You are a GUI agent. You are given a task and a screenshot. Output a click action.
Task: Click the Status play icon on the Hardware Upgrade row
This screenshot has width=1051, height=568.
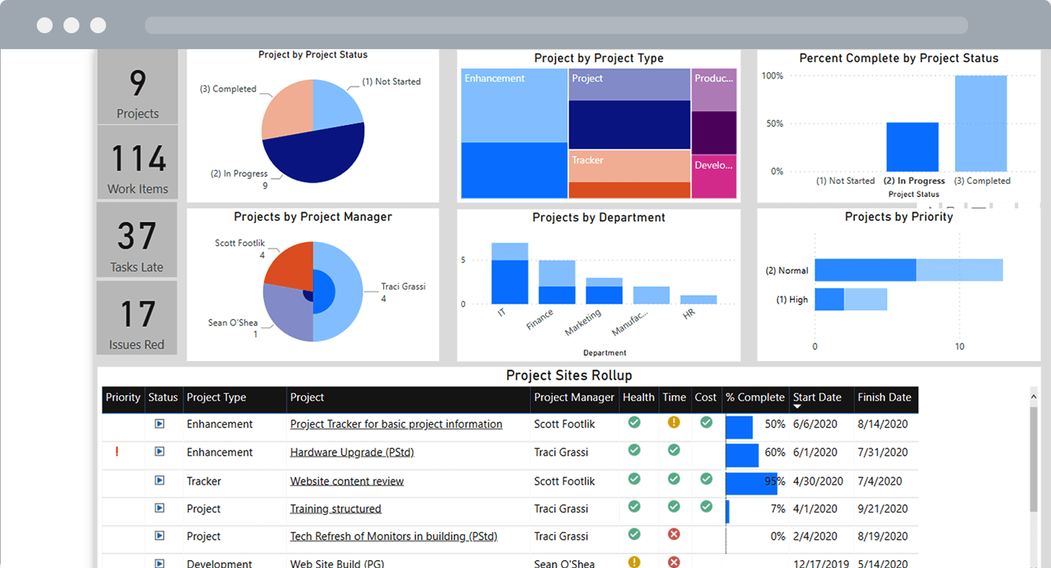pyautogui.click(x=159, y=453)
